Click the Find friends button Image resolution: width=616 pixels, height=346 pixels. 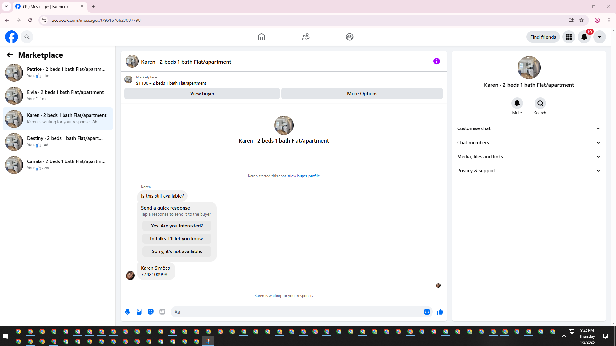tap(543, 37)
